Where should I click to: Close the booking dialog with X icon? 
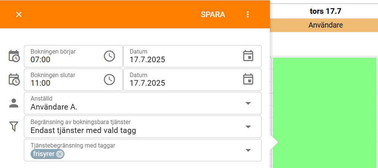(x=19, y=15)
